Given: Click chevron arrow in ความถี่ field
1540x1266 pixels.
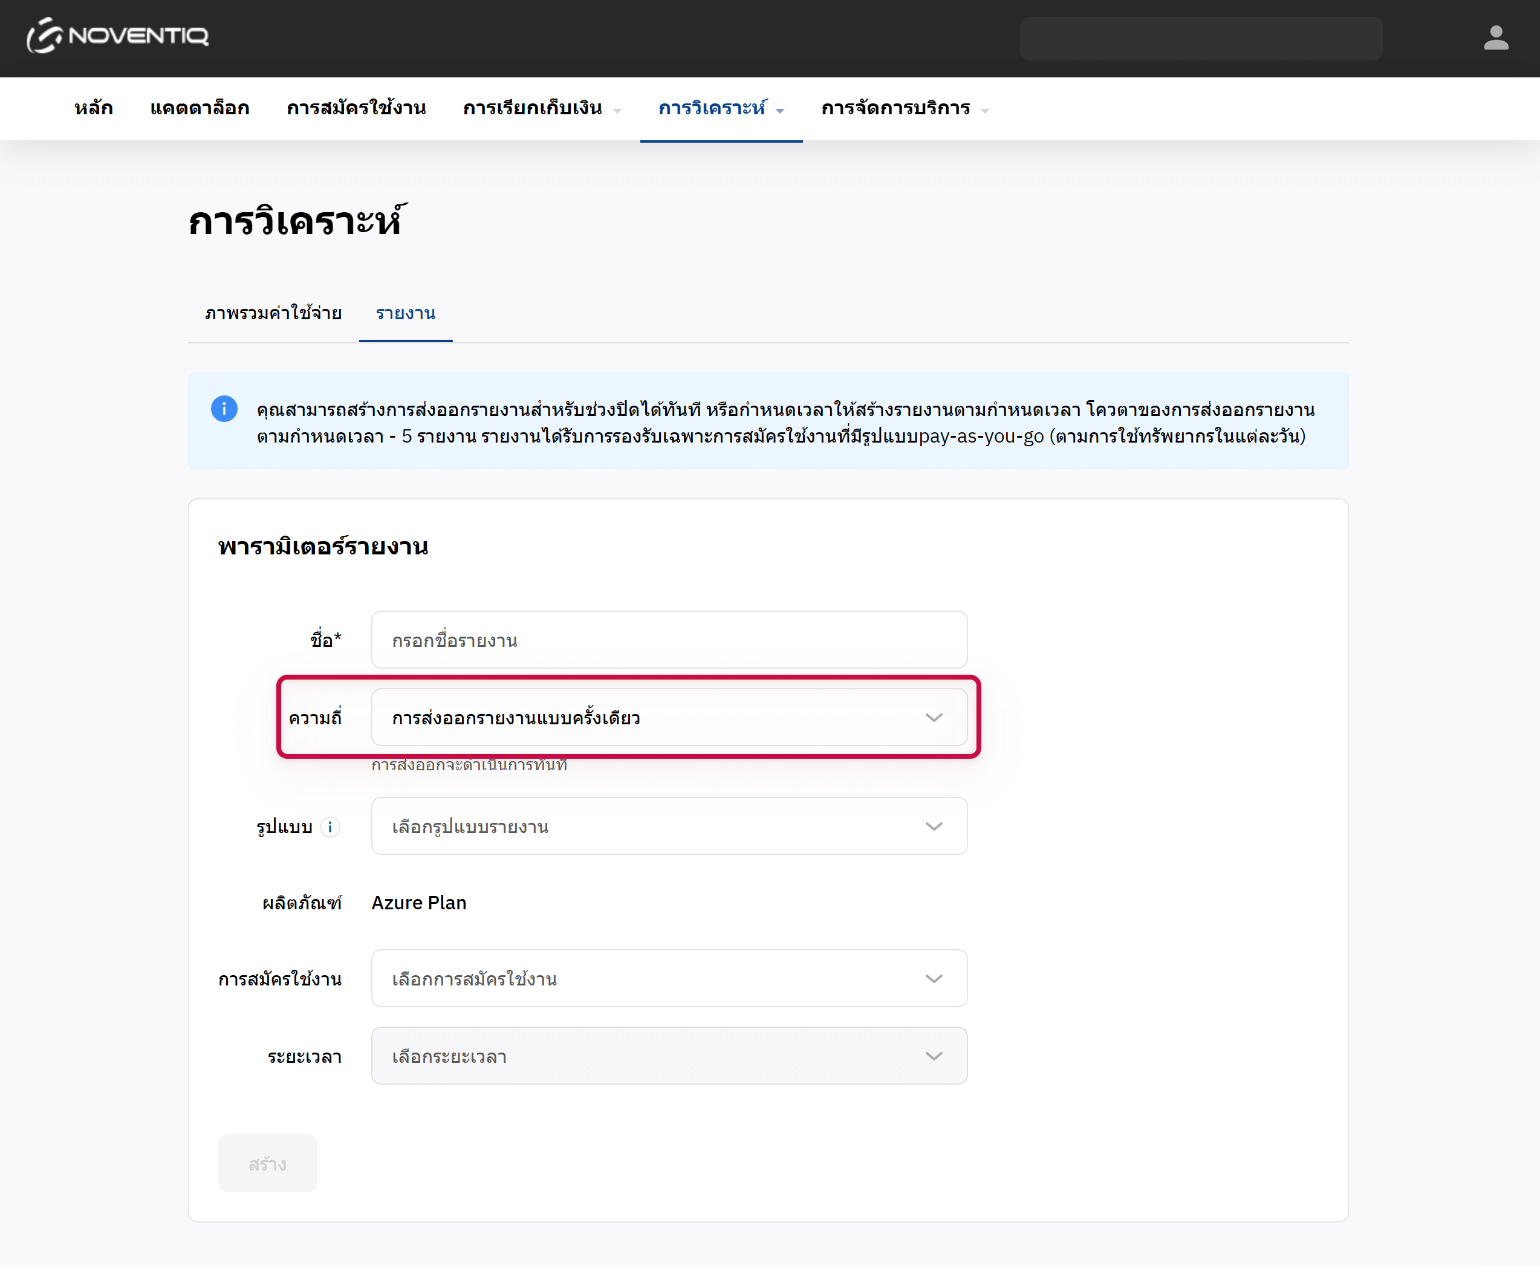Looking at the screenshot, I should pyautogui.click(x=934, y=718).
